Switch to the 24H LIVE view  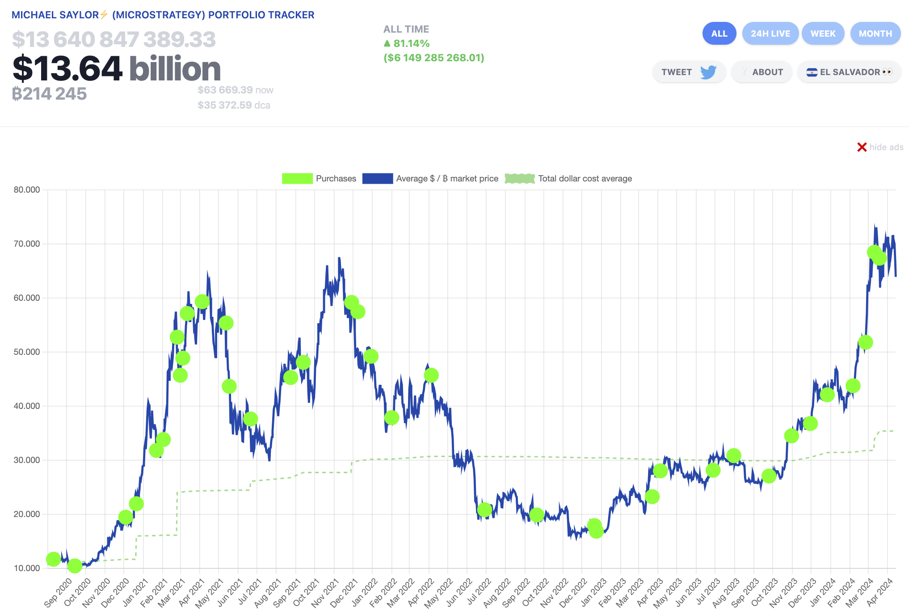pyautogui.click(x=770, y=34)
